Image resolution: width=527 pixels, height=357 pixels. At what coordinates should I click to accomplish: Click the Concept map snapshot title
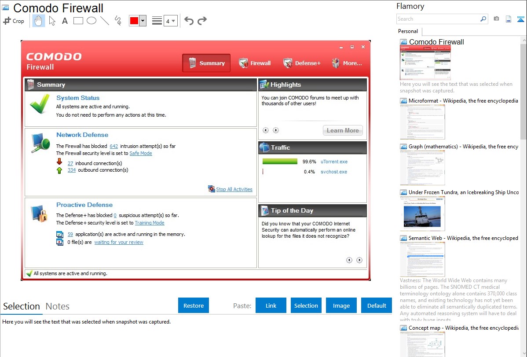pos(463,328)
